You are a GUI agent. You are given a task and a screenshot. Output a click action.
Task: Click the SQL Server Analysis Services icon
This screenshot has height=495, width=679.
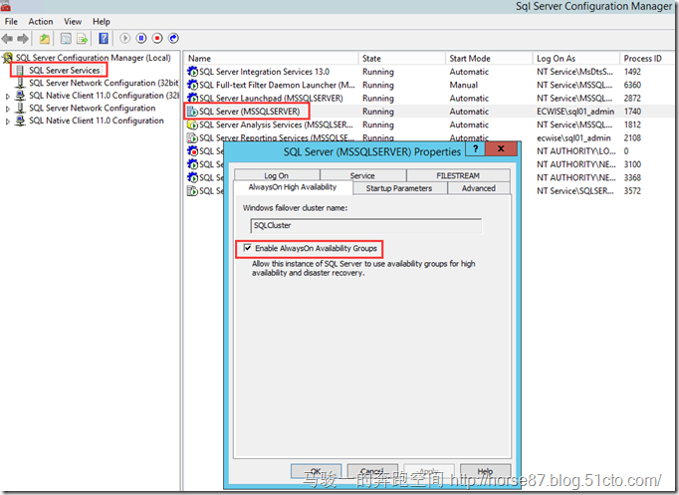(x=192, y=124)
